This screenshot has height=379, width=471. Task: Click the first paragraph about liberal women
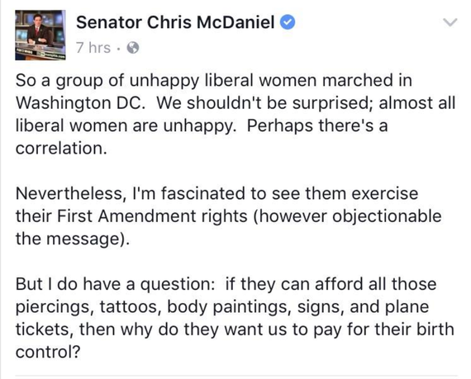[235, 114]
